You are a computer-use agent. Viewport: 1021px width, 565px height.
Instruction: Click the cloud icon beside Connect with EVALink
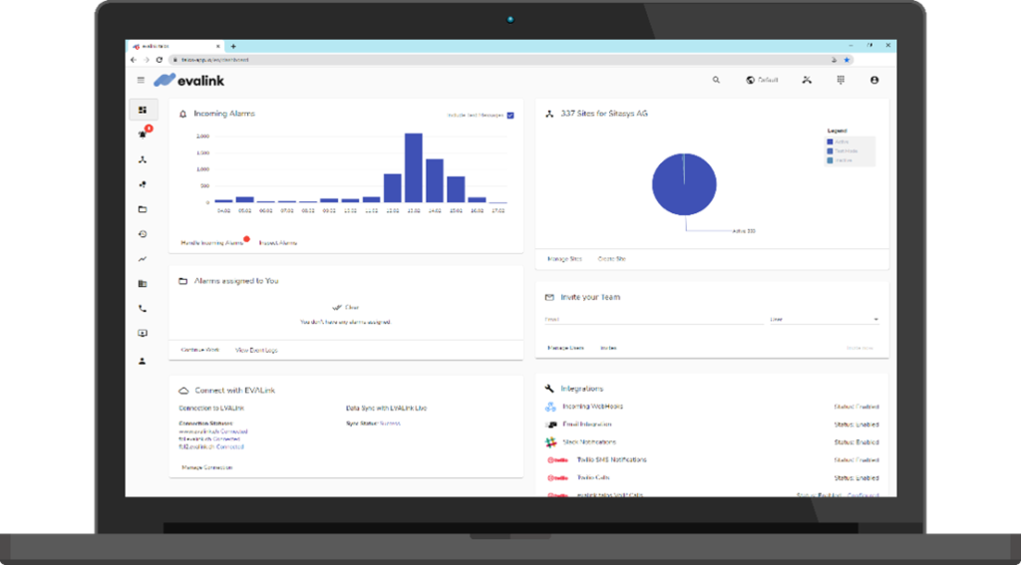[183, 391]
